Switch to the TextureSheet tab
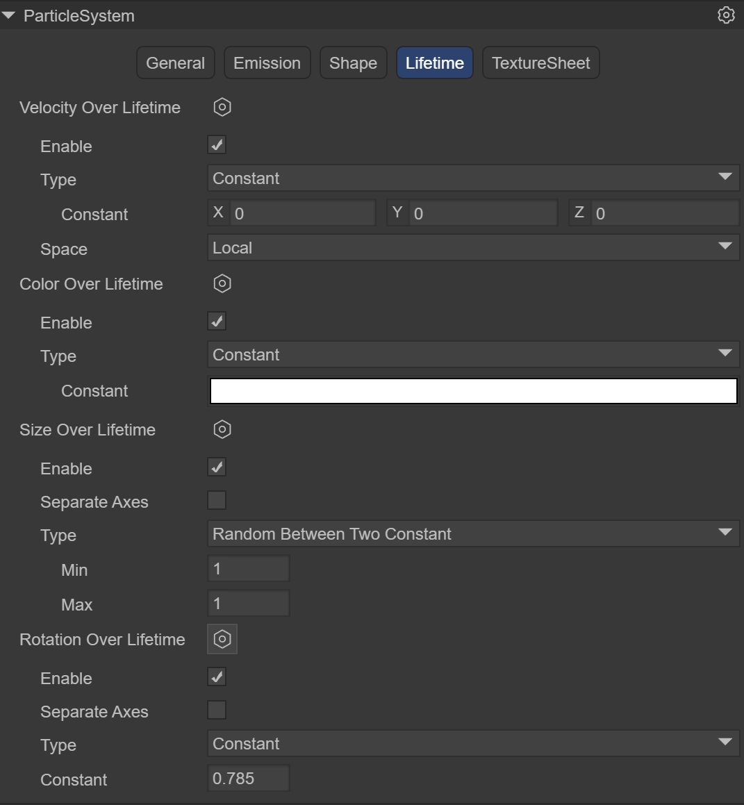 tap(540, 63)
